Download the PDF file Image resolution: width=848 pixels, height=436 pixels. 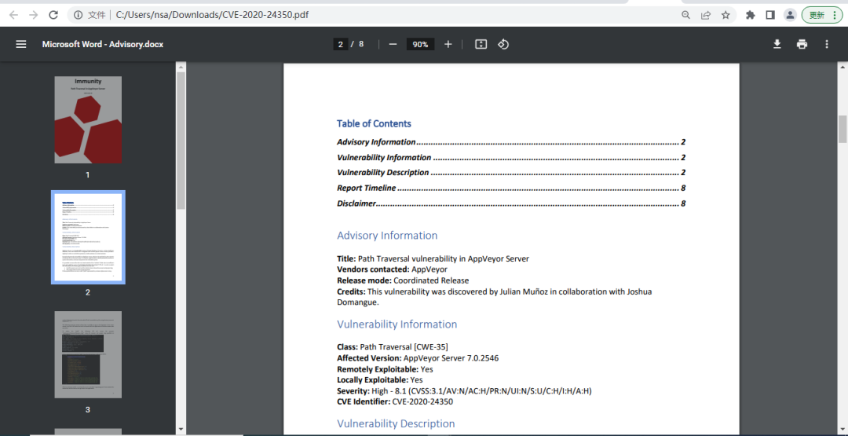(777, 44)
